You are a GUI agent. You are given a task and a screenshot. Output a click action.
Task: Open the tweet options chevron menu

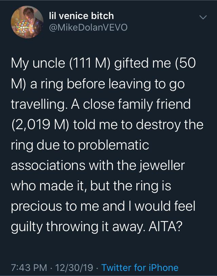(x=203, y=17)
